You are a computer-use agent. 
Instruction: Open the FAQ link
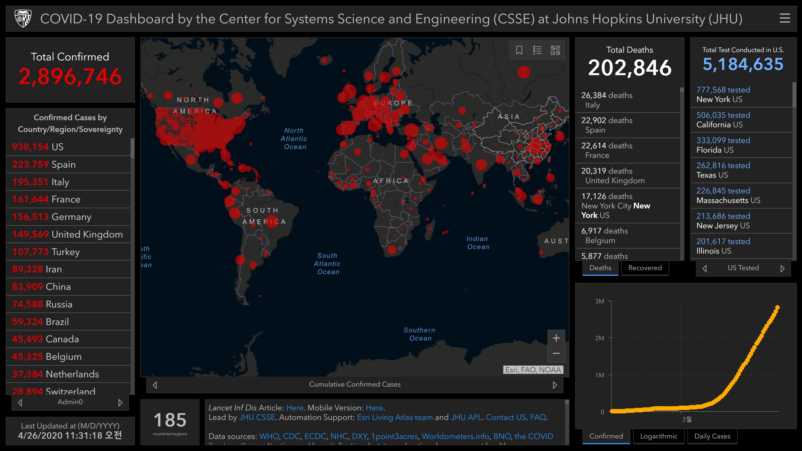[x=538, y=417]
